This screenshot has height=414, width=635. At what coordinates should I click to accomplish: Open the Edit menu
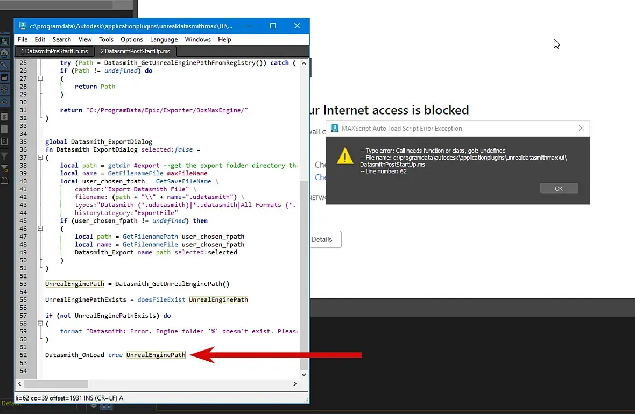tap(40, 39)
